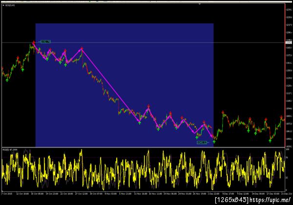The height and width of the screenshot is (205, 293).
Task: Click the chart shift marker on the top edge
Action: tap(200, 4)
